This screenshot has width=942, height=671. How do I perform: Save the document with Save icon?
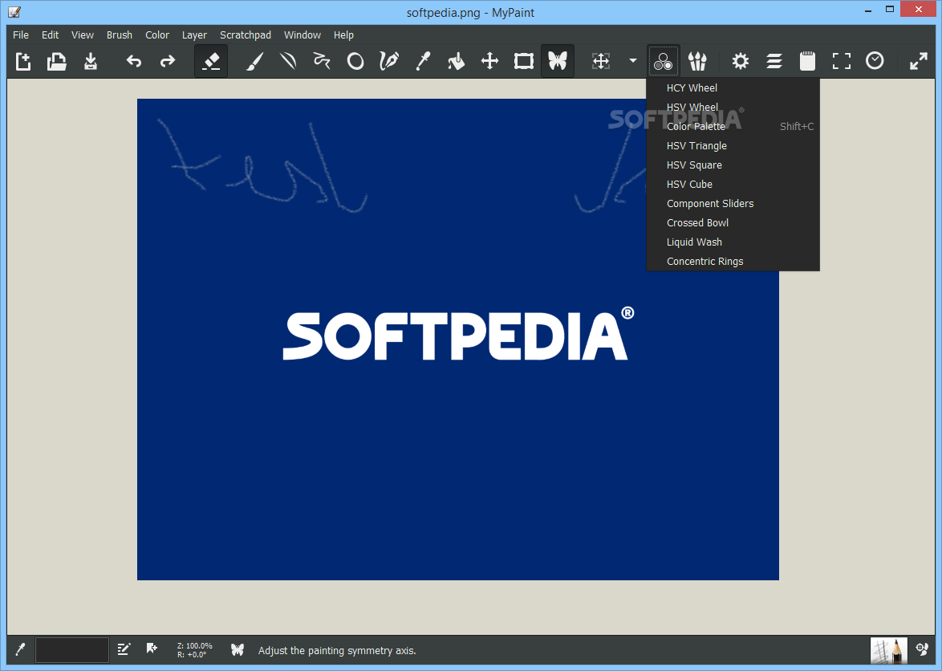tap(90, 61)
